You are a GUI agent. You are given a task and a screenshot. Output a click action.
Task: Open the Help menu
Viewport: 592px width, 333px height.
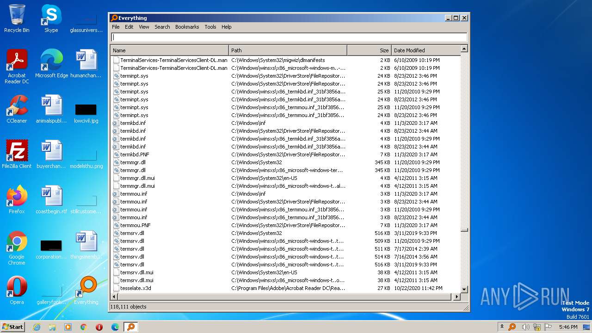pos(226,27)
